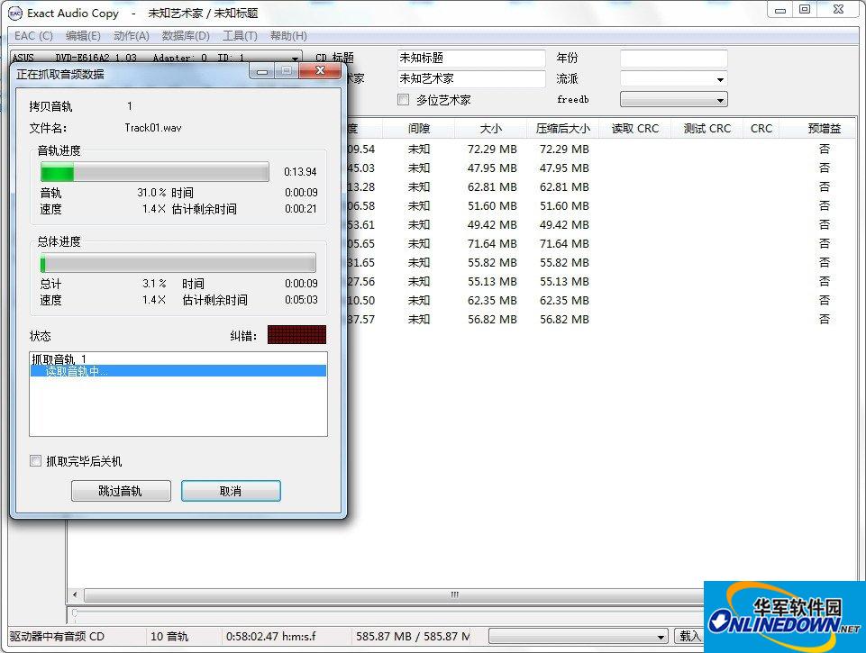This screenshot has width=866, height=653.
Task: Click the 55.13 MB size cell
Action: [492, 282]
